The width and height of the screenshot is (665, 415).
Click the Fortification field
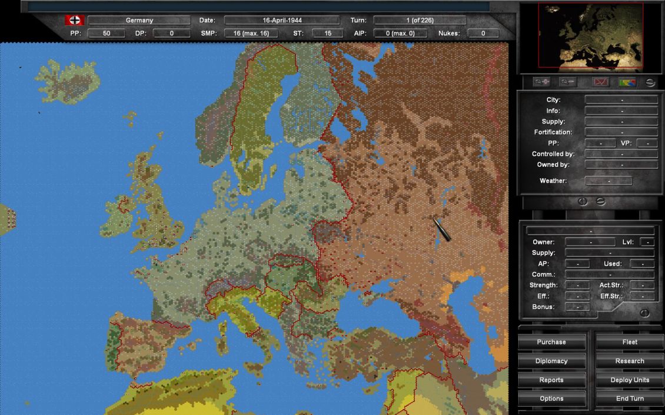tap(621, 132)
